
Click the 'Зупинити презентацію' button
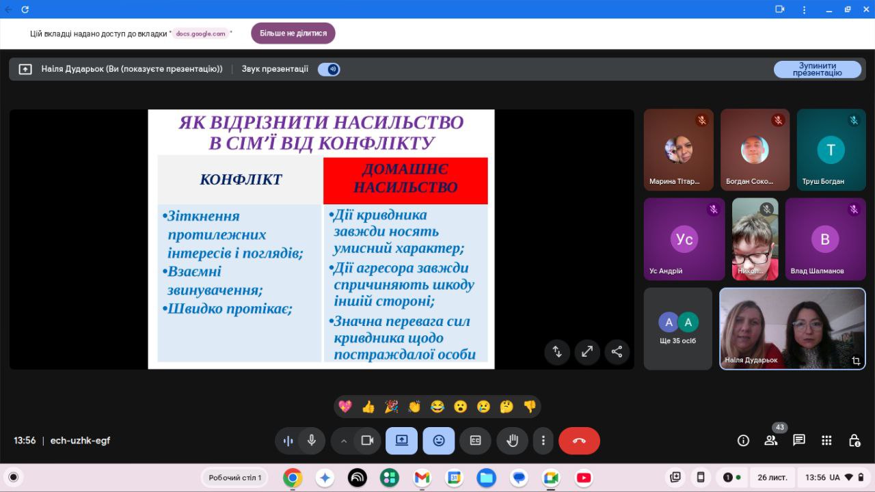coord(817,69)
